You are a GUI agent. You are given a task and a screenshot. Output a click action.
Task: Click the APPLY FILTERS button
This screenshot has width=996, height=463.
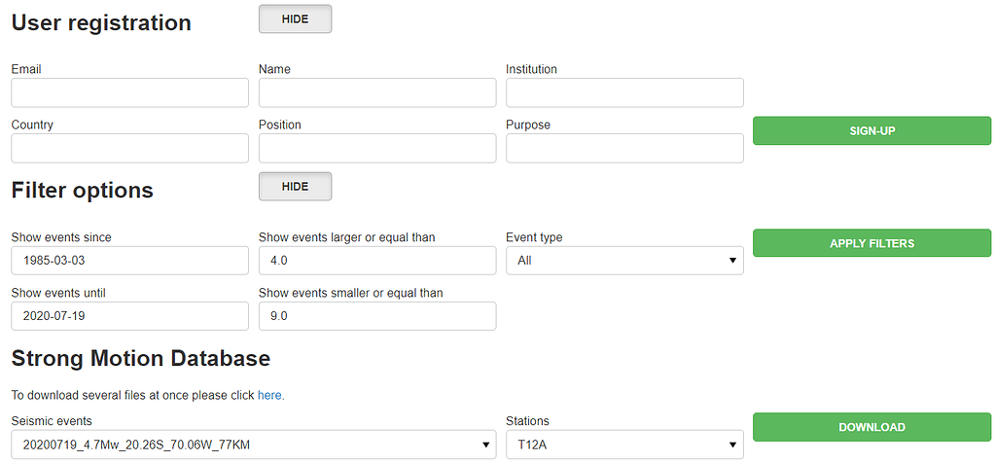(x=872, y=243)
